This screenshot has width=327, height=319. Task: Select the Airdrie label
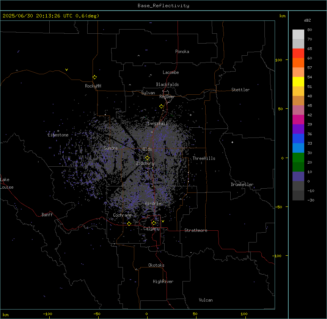pos(153,203)
